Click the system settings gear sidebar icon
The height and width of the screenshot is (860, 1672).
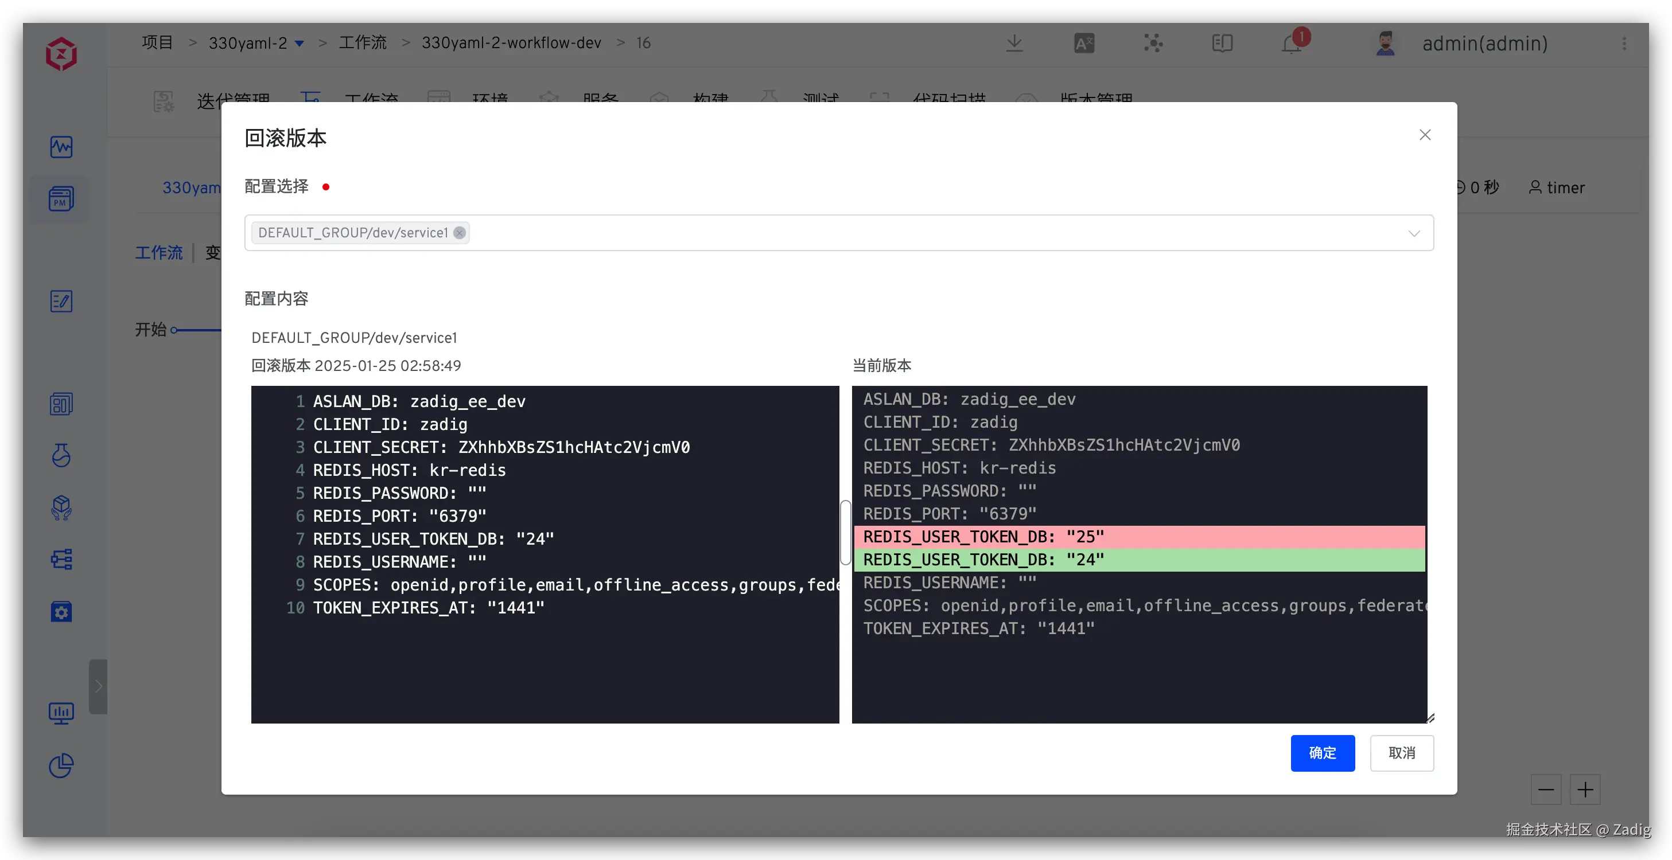(61, 612)
